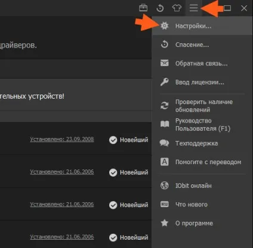The width and height of the screenshot is (253, 248).
Task: Choose Техподдержка in the menu
Action: point(202,143)
